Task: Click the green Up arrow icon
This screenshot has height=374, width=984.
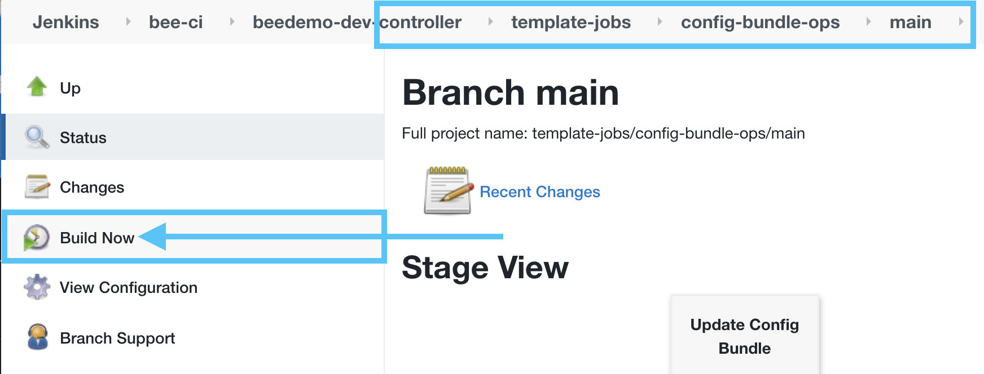Action: coord(36,87)
